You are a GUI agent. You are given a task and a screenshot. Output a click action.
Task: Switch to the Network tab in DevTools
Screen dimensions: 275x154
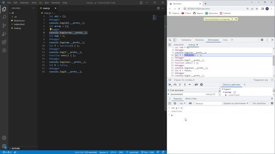225,40
